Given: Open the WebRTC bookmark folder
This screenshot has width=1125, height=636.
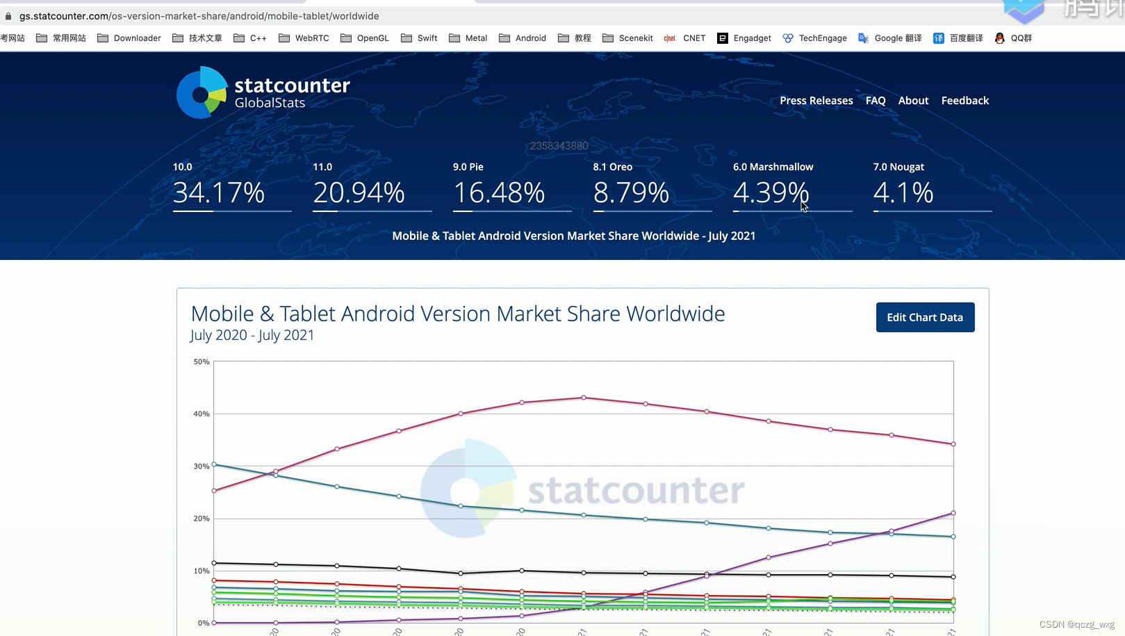Looking at the screenshot, I should click(x=304, y=38).
